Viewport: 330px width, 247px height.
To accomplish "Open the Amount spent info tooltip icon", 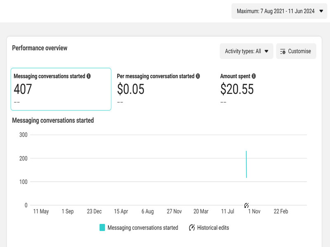I will tap(254, 76).
